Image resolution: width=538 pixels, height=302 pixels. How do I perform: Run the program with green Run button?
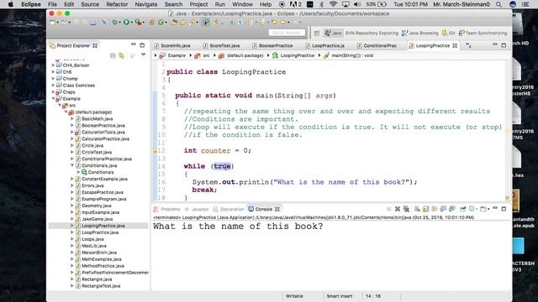(126, 23)
